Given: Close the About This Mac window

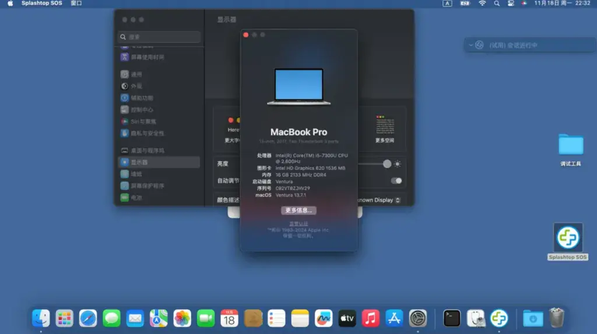Looking at the screenshot, I should 246,35.
